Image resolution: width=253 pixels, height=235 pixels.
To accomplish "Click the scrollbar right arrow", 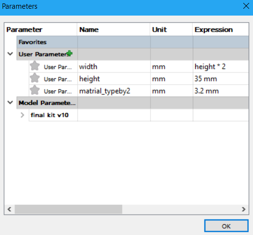I will coord(244,209).
